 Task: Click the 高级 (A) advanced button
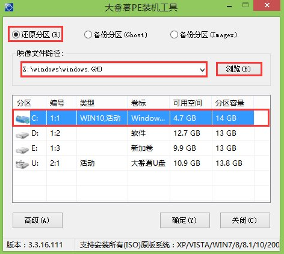37,220
